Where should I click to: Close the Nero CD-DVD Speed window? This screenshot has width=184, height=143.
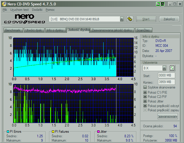pyautogui.click(x=180, y=4)
